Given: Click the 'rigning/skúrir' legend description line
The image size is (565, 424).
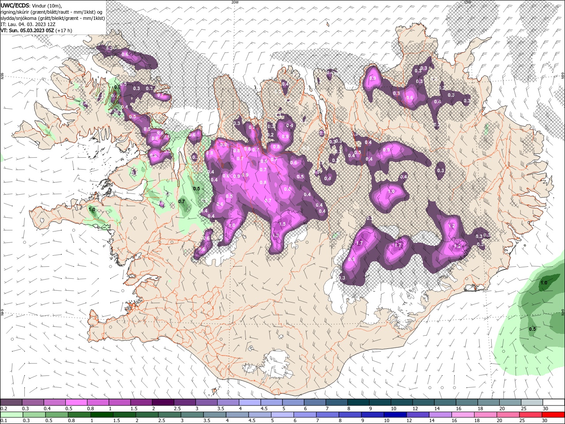Looking at the screenshot, I should pos(52,12).
